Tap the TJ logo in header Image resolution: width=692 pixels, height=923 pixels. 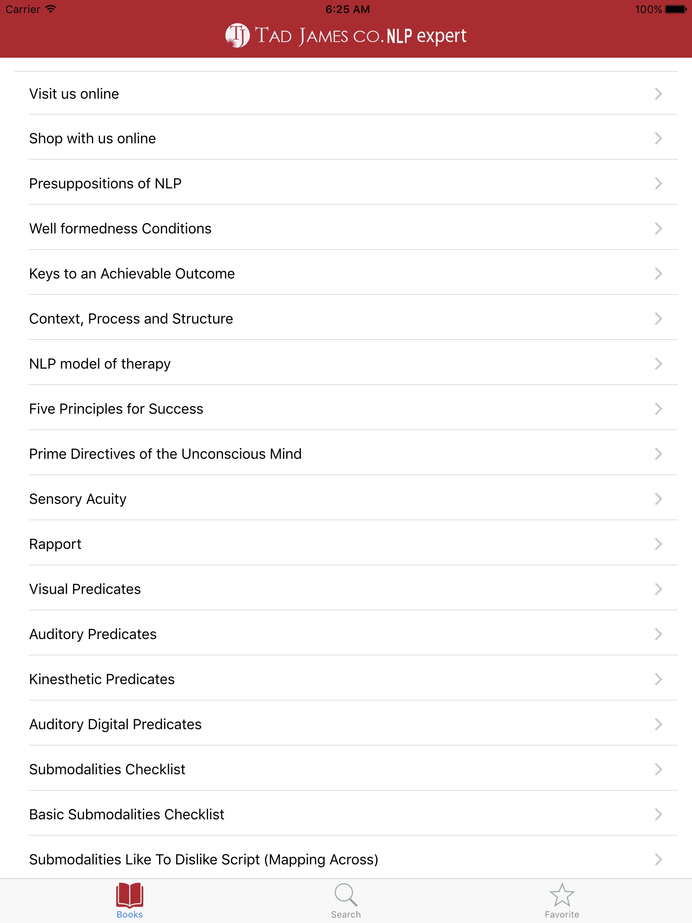[x=237, y=36]
